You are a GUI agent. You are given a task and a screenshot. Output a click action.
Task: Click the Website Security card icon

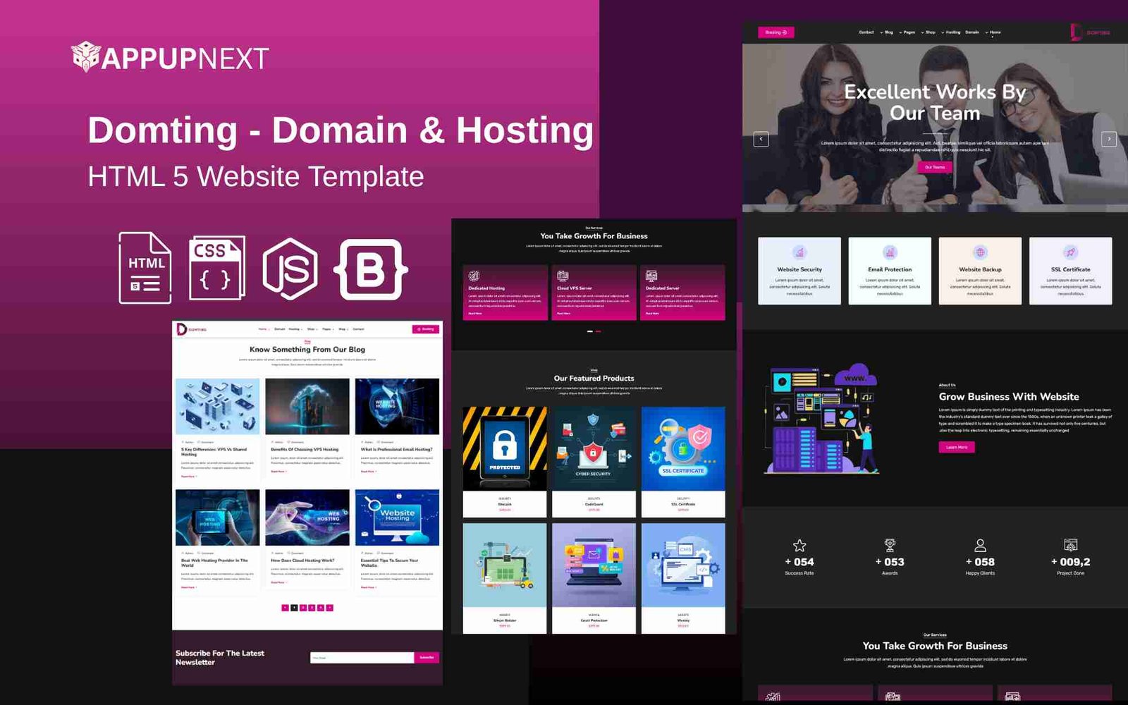click(799, 252)
